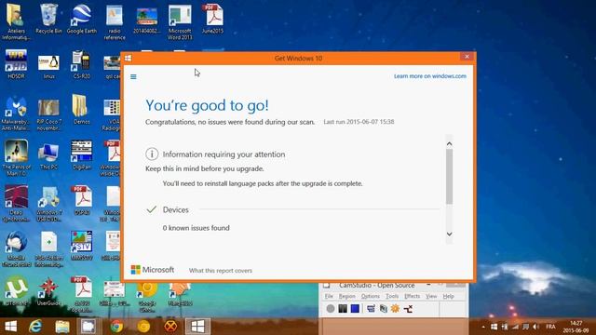
Task: Select the Microsoft Word 2013 desktop shortcut
Action: (180, 22)
